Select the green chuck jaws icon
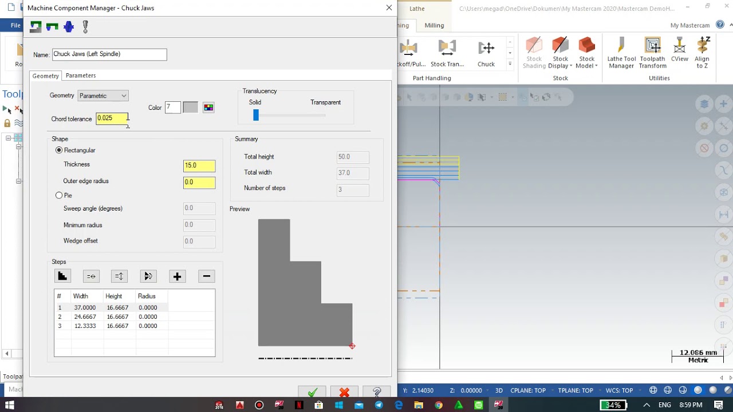This screenshot has height=412, width=733. click(x=52, y=26)
